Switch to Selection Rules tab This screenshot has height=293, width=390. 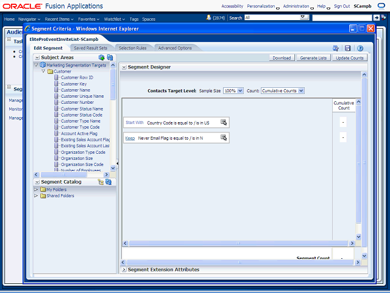click(x=133, y=48)
